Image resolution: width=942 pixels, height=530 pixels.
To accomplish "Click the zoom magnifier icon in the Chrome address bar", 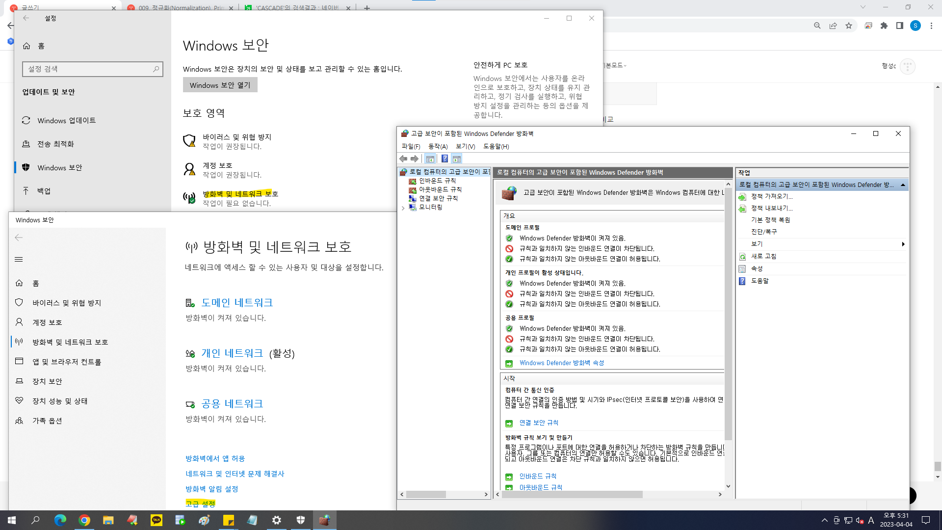I will (817, 26).
